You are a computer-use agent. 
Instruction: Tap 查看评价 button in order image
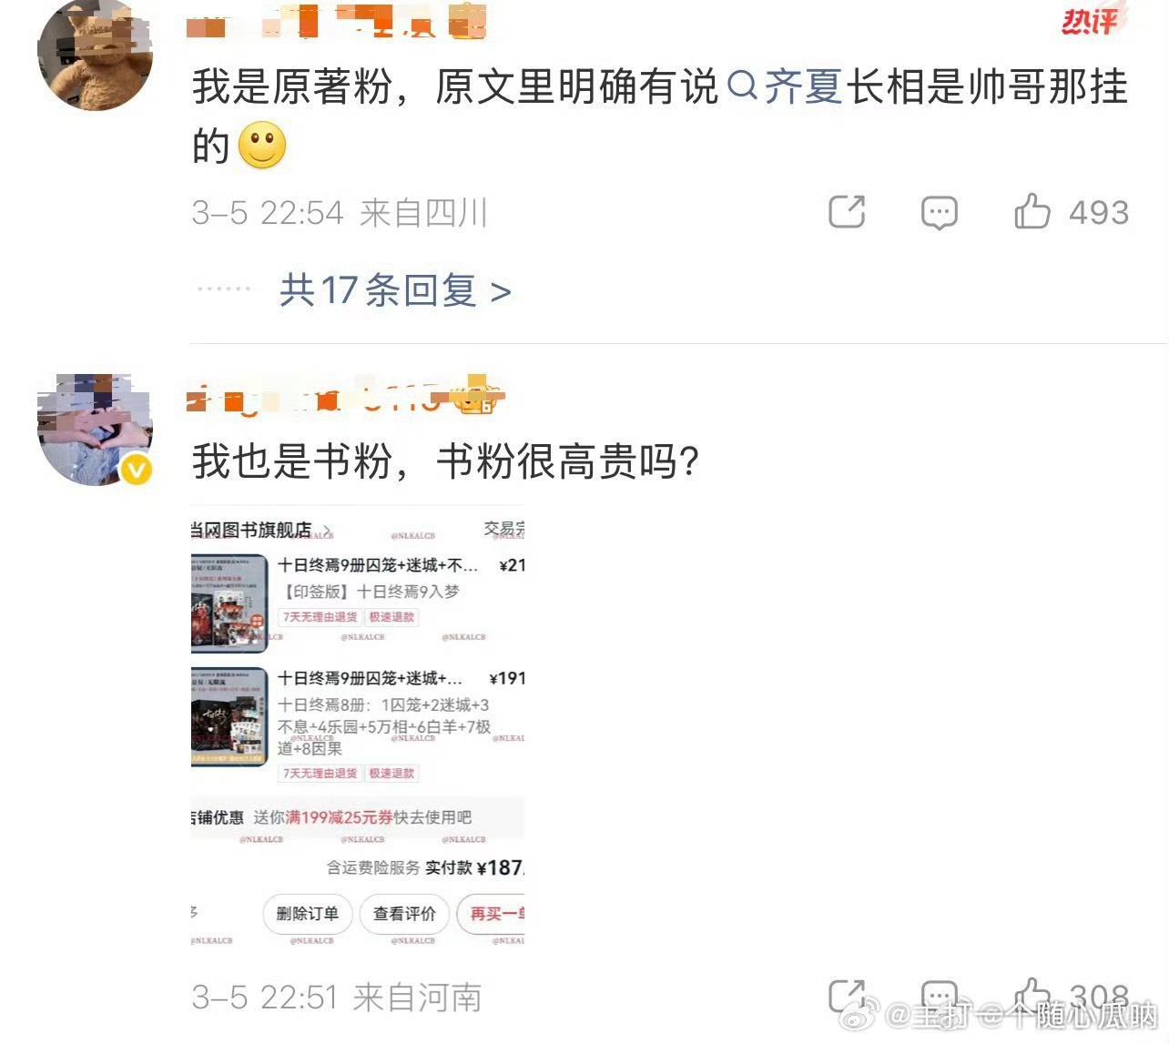[404, 913]
